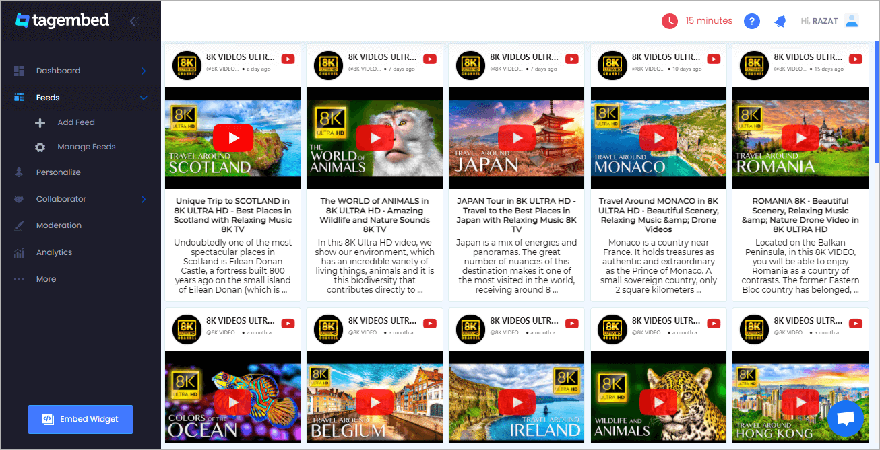Expand the Collaborator menu chevron
880x450 pixels.
click(x=144, y=199)
